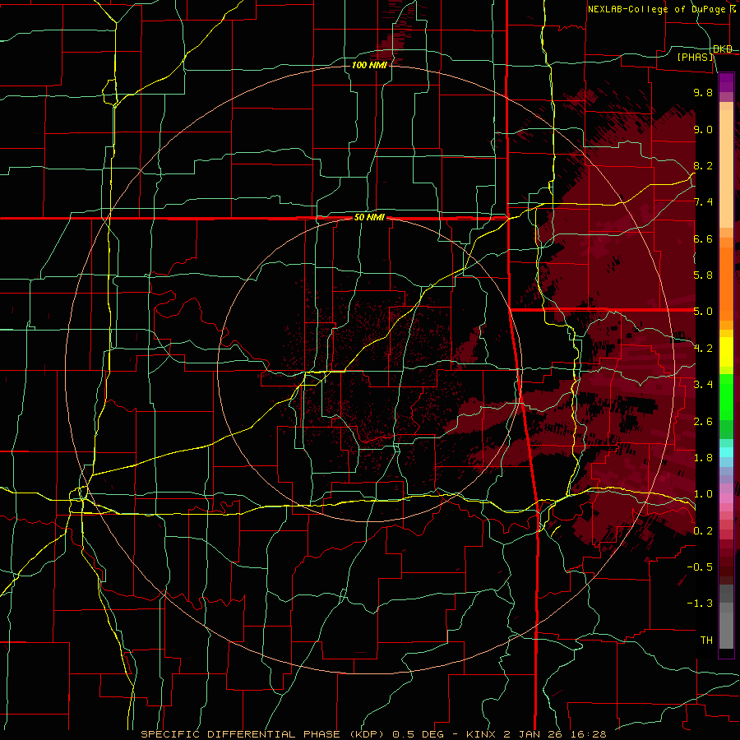The height and width of the screenshot is (740, 740).
Task: Click the 9.8 value on the KDP scale
Action: 703,93
